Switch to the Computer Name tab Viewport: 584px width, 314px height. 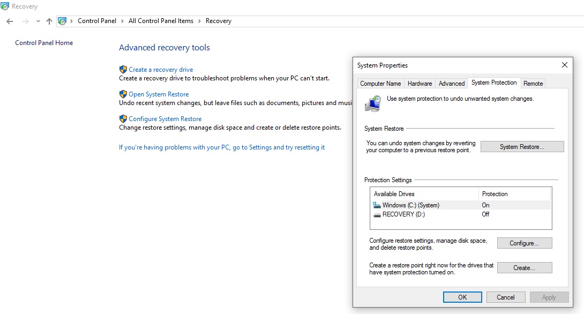point(380,84)
